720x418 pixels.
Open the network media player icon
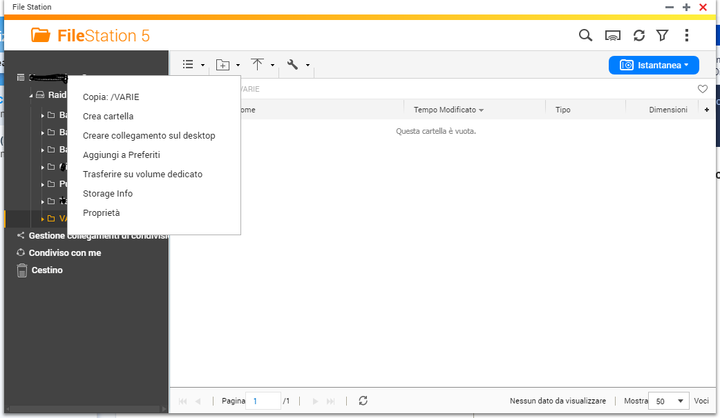coord(612,35)
